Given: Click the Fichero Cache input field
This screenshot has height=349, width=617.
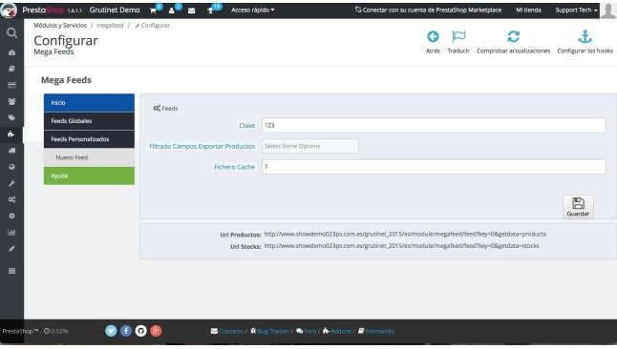Looking at the screenshot, I should pyautogui.click(x=434, y=167).
